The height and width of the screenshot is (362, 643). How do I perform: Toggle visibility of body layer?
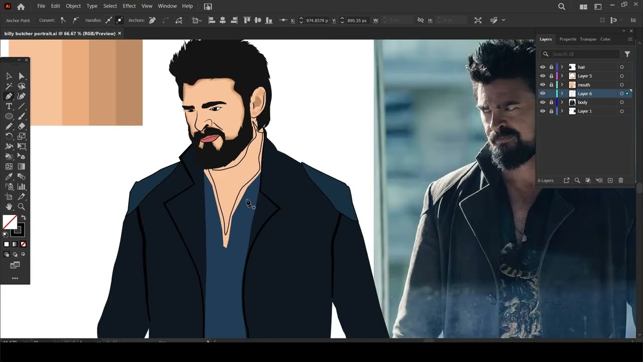543,102
